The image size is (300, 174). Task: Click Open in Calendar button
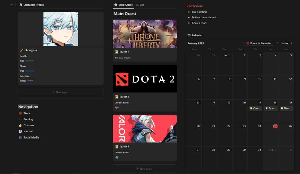pos(259,43)
